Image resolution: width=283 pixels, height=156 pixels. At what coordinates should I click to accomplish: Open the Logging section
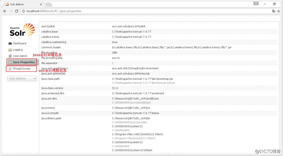pyautogui.click(x=18, y=50)
